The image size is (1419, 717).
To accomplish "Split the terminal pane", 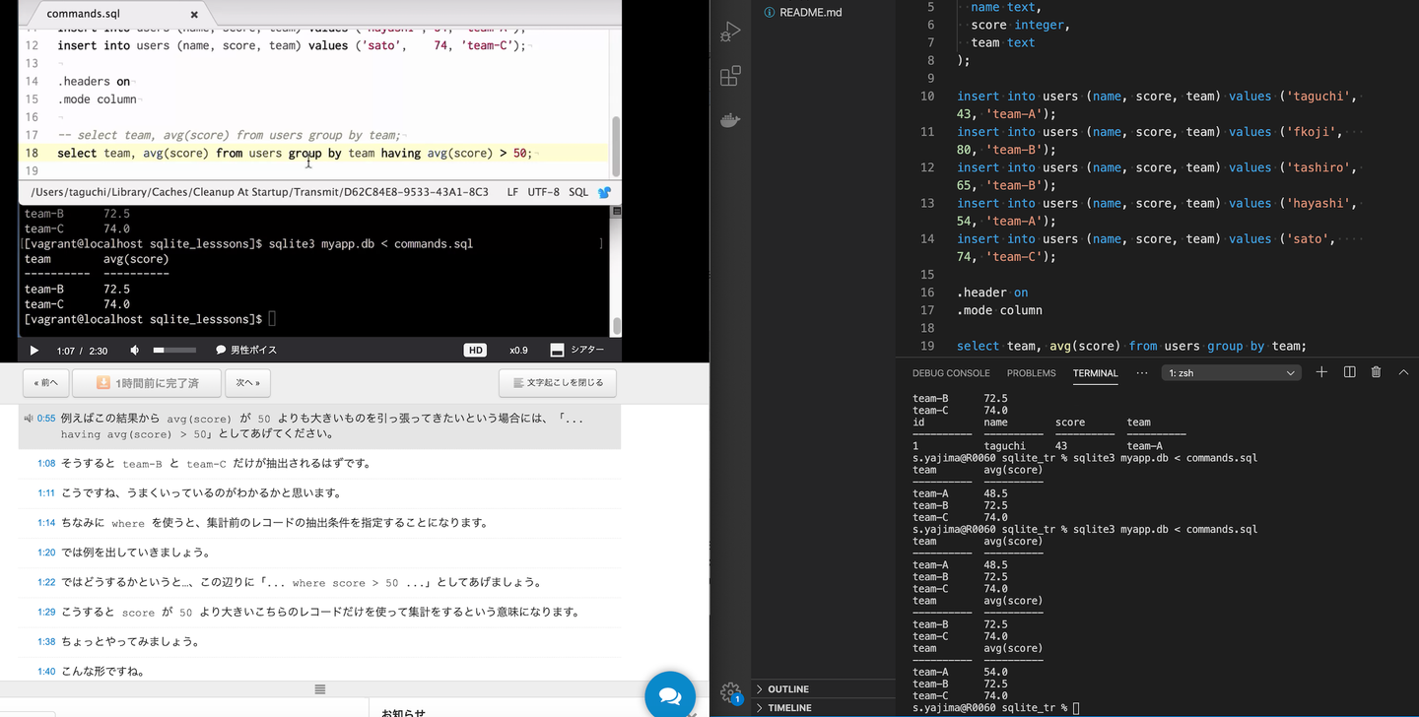I will [x=1349, y=372].
